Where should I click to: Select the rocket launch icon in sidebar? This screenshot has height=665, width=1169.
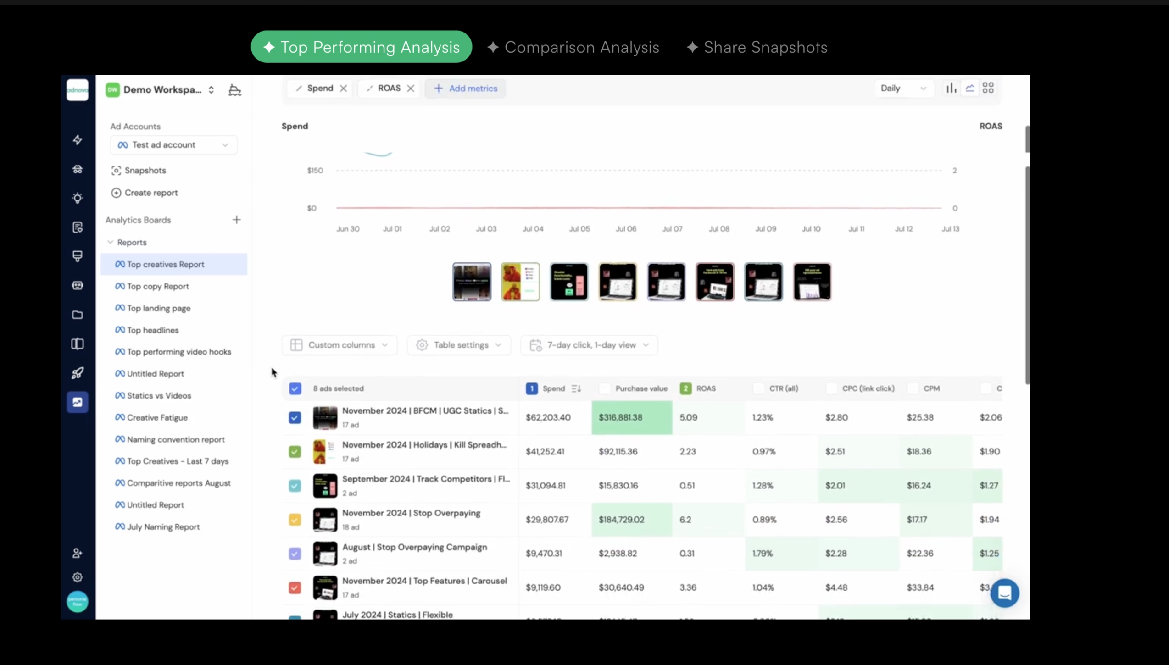click(78, 373)
